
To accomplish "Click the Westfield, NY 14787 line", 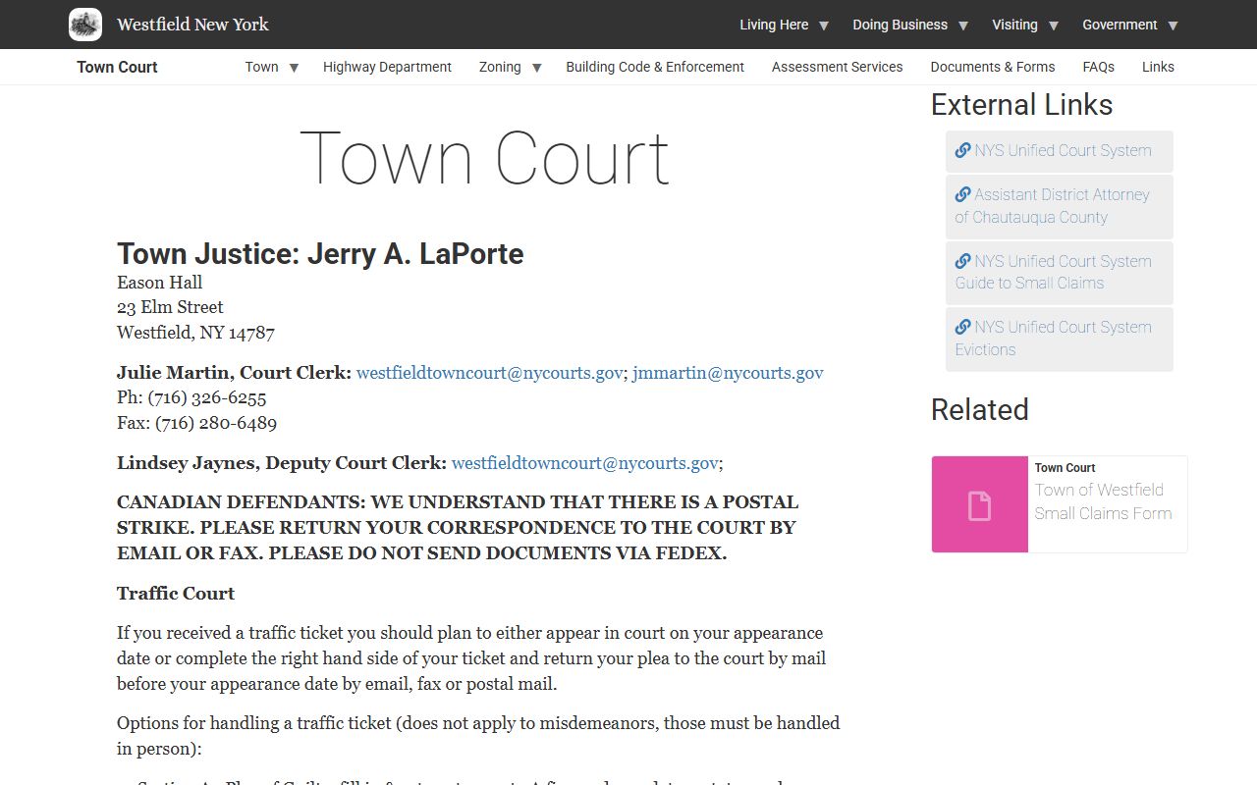I will pyautogui.click(x=195, y=333).
